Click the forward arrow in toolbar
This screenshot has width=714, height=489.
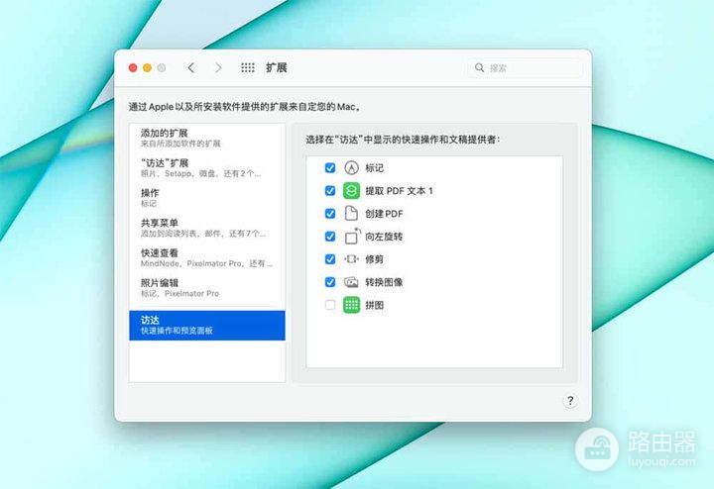coord(218,67)
